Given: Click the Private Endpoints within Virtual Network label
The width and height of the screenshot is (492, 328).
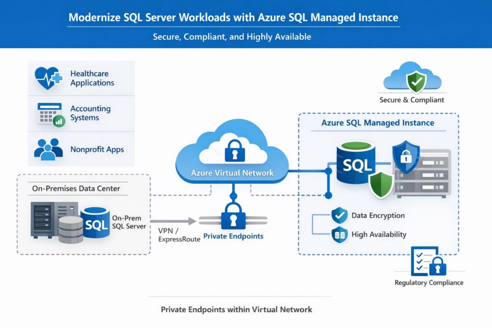Looking at the screenshot, I should [236, 309].
